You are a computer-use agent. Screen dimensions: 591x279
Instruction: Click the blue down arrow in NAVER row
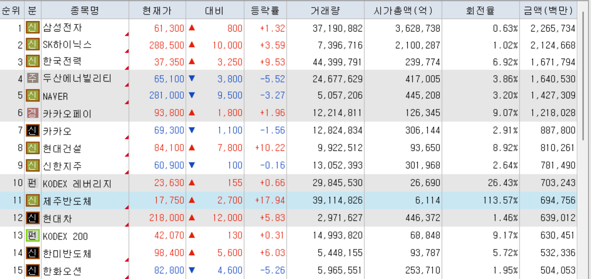click(191, 95)
